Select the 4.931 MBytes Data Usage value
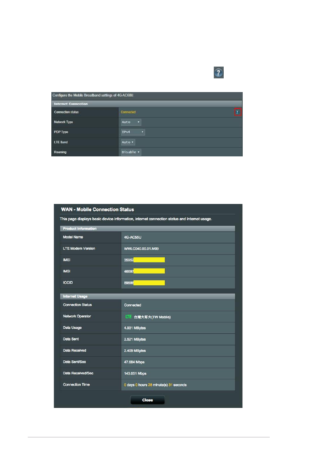Screen dimensions: 315x468 tap(135, 328)
